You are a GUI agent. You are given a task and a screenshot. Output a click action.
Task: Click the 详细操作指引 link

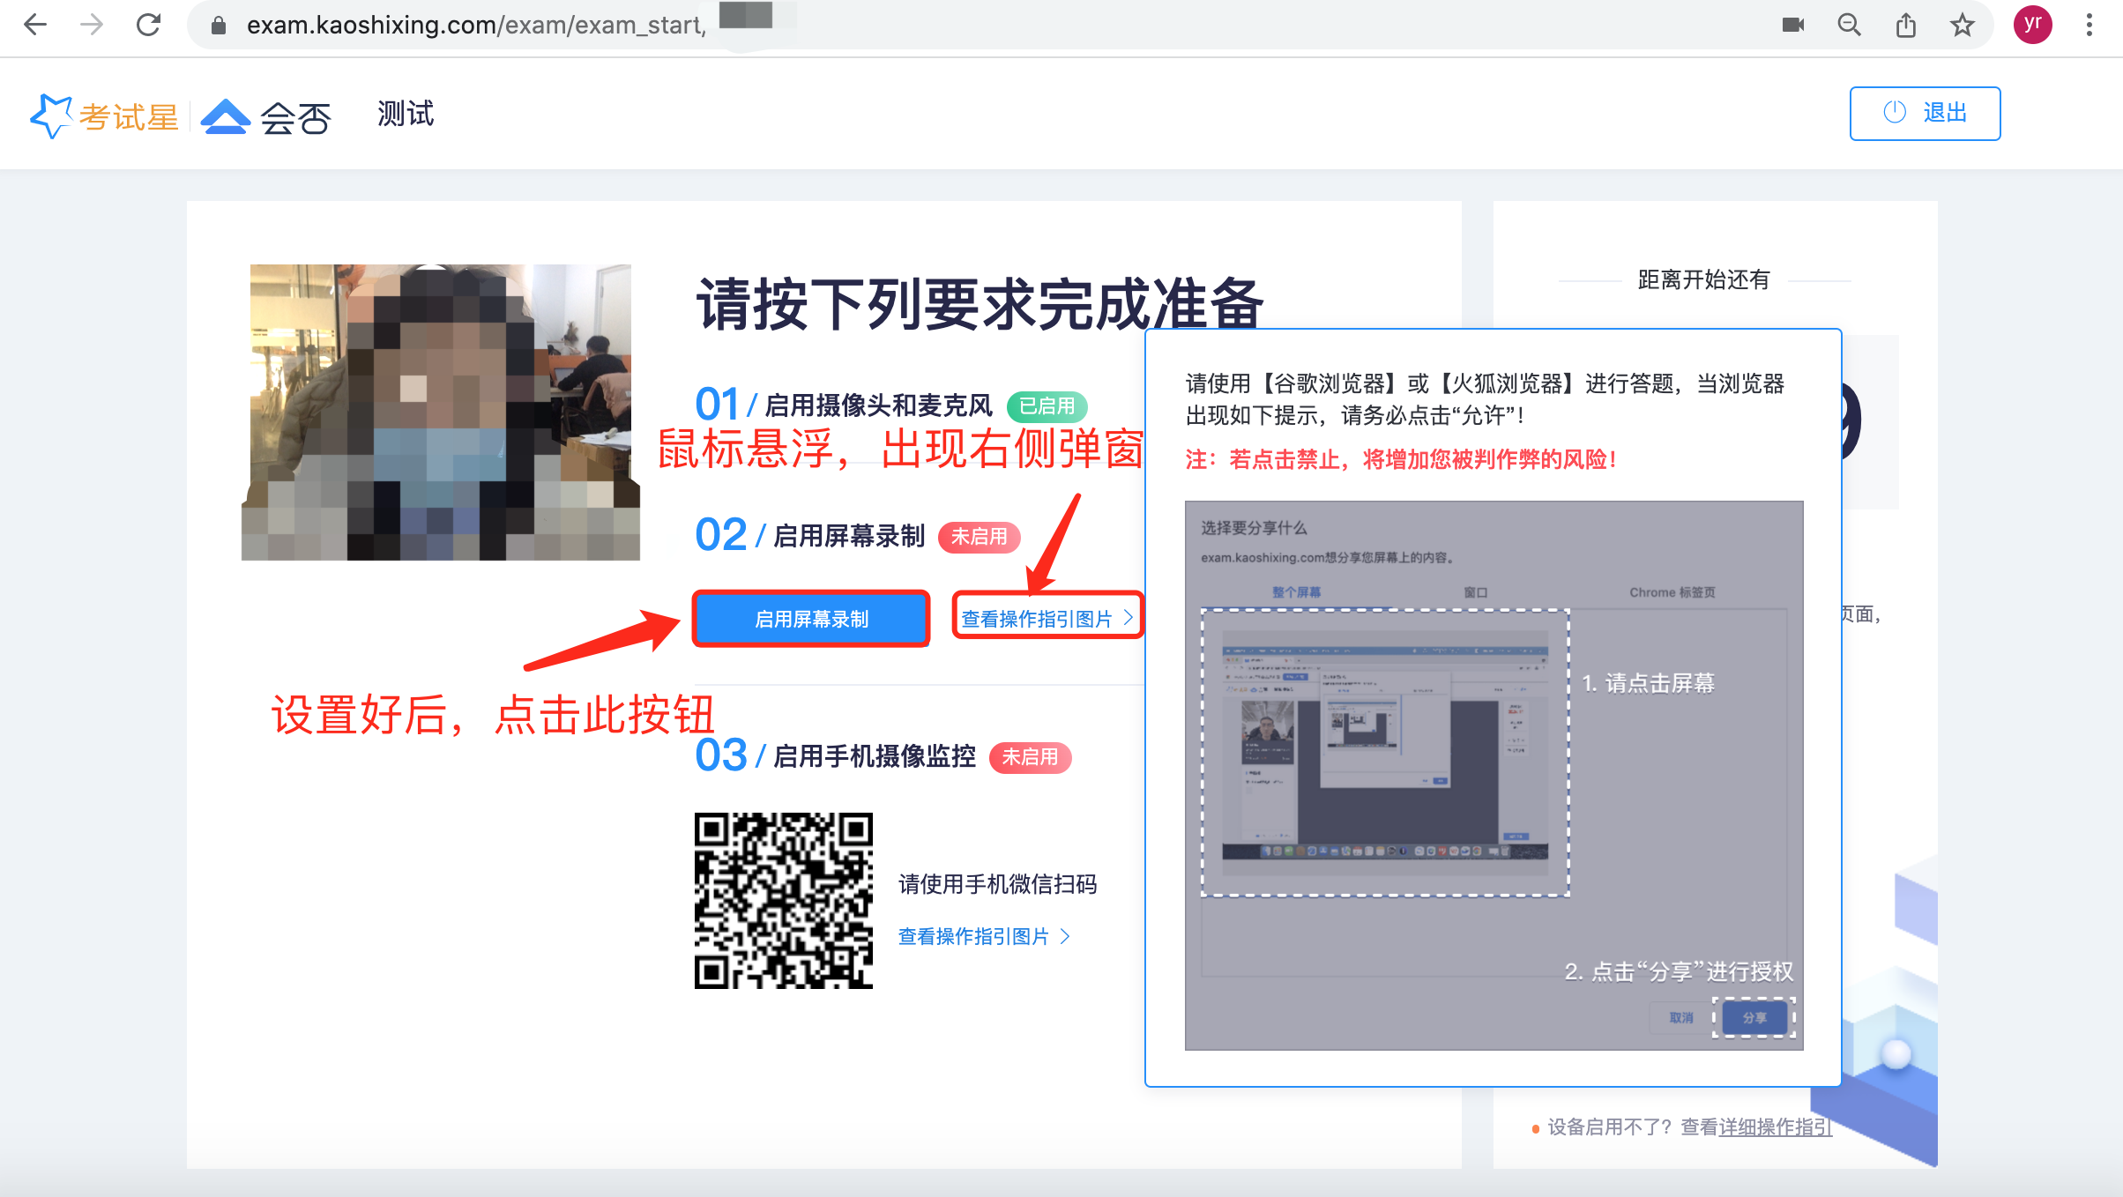[x=1775, y=1127]
